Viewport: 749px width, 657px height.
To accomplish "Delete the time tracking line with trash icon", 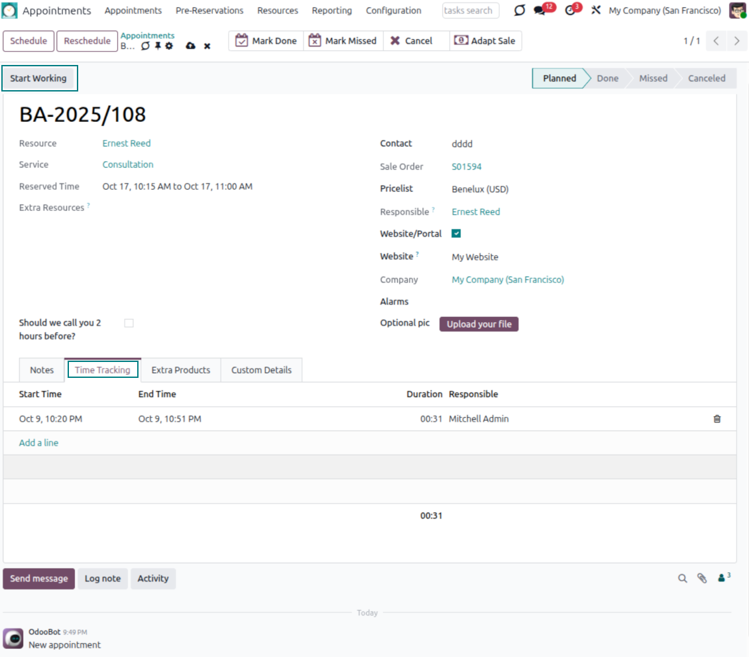I will (x=717, y=419).
